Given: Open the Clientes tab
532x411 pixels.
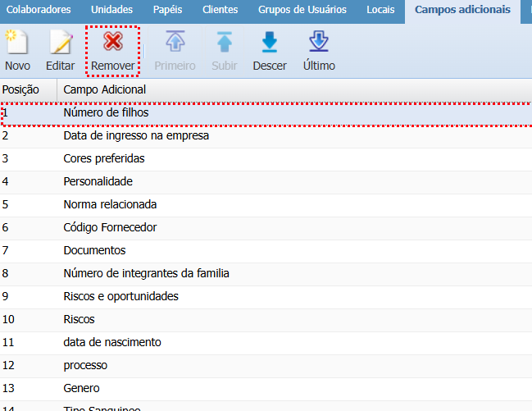Looking at the screenshot, I should pyautogui.click(x=220, y=10).
